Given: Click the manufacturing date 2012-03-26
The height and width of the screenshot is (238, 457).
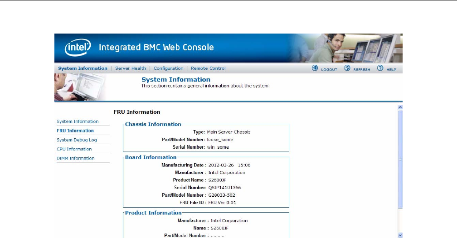Looking at the screenshot, I should pos(221,165).
